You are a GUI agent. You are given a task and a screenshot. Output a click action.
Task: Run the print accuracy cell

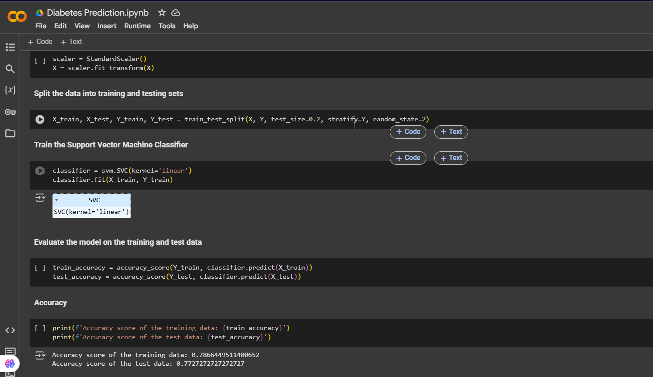pyautogui.click(x=40, y=328)
